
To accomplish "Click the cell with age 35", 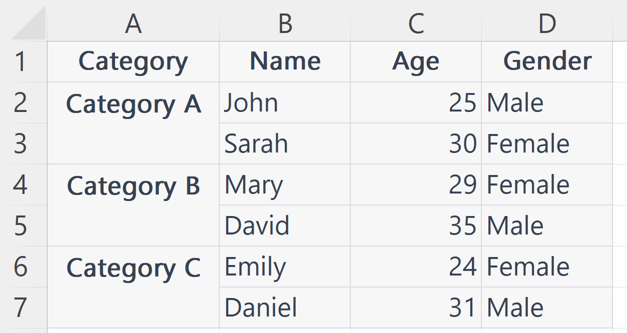I will [x=416, y=225].
